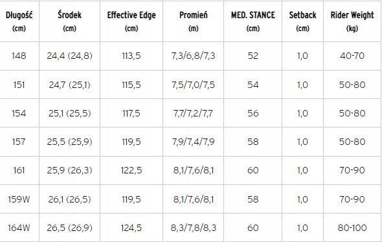The width and height of the screenshot is (382, 242).
Task: Select the 80-100 rider weight cell
Action: click(x=352, y=228)
